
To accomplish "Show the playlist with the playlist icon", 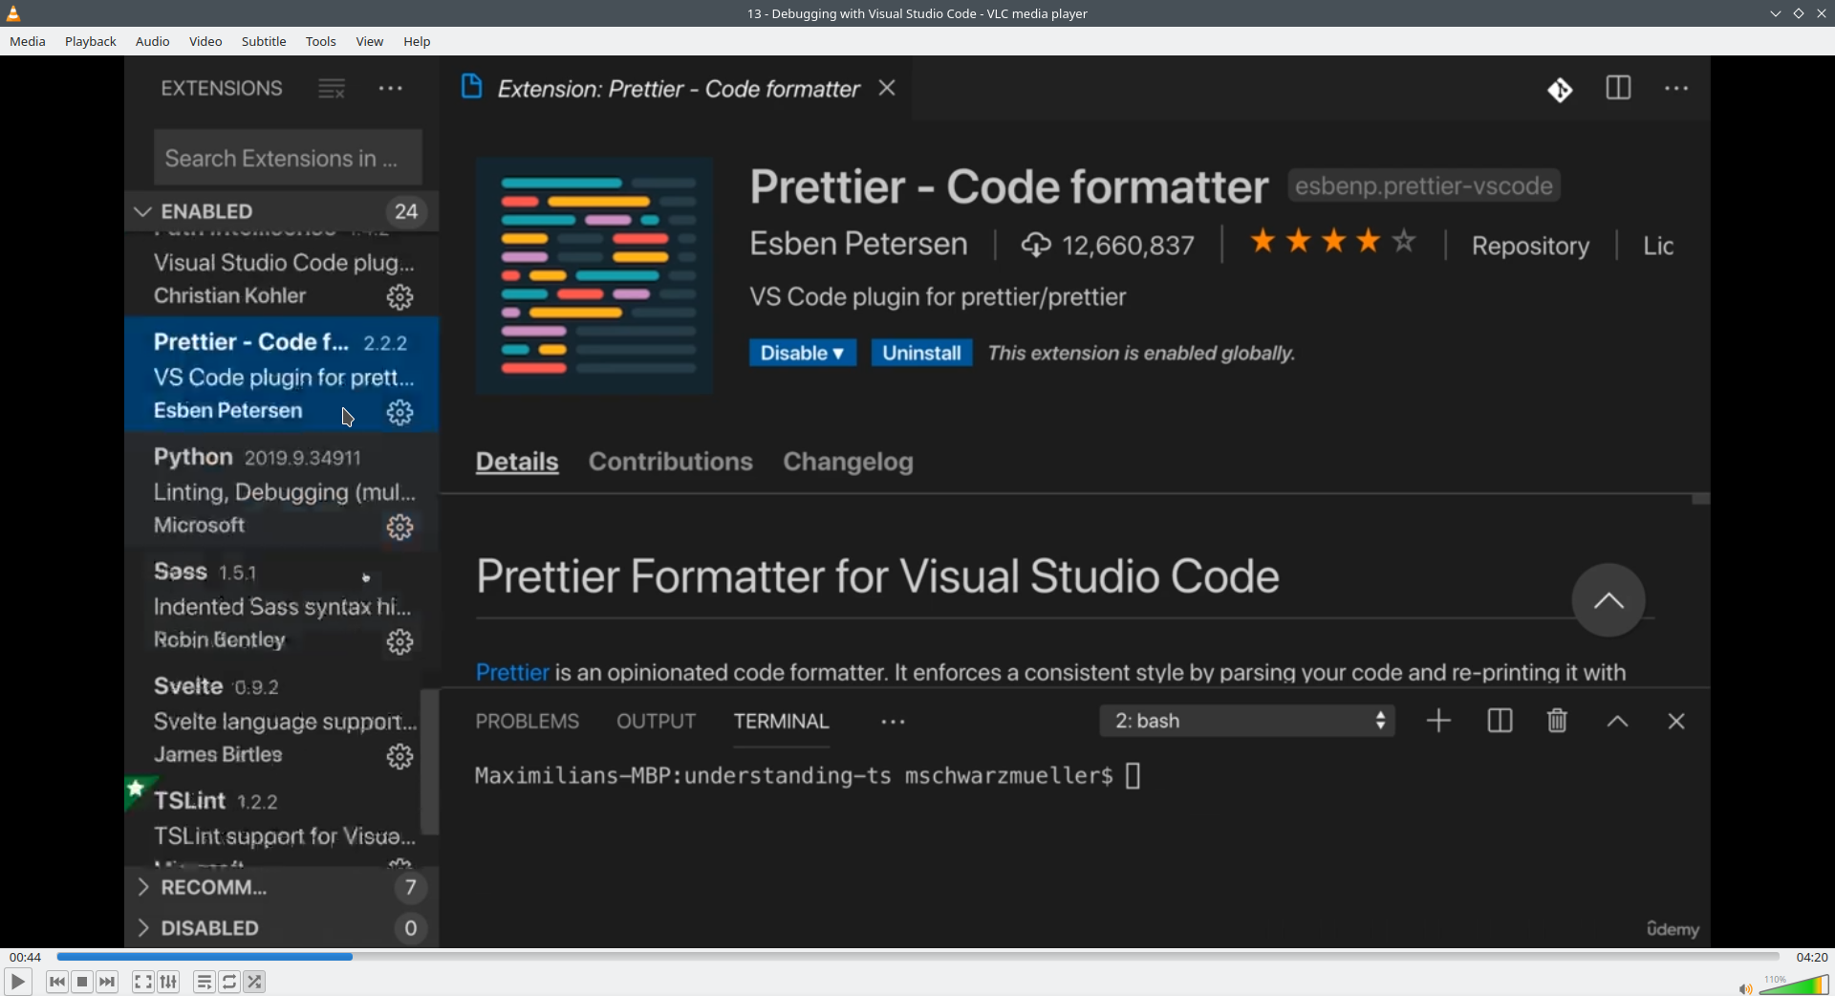I will tap(204, 982).
